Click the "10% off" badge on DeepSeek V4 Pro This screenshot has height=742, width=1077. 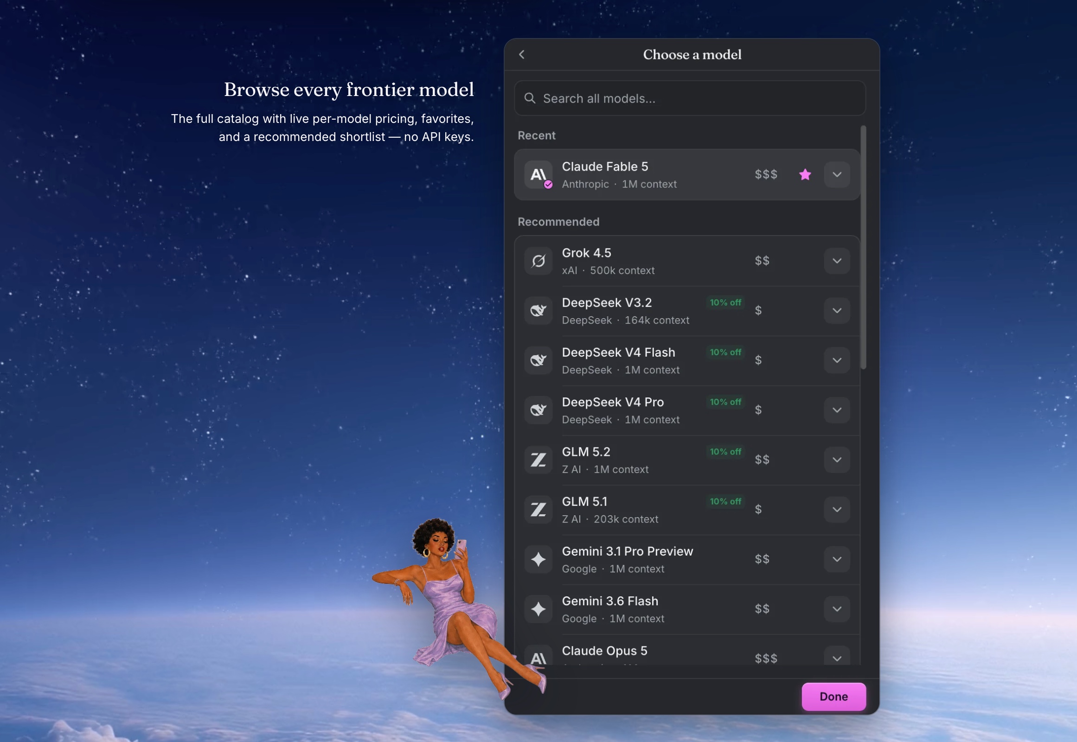point(725,402)
